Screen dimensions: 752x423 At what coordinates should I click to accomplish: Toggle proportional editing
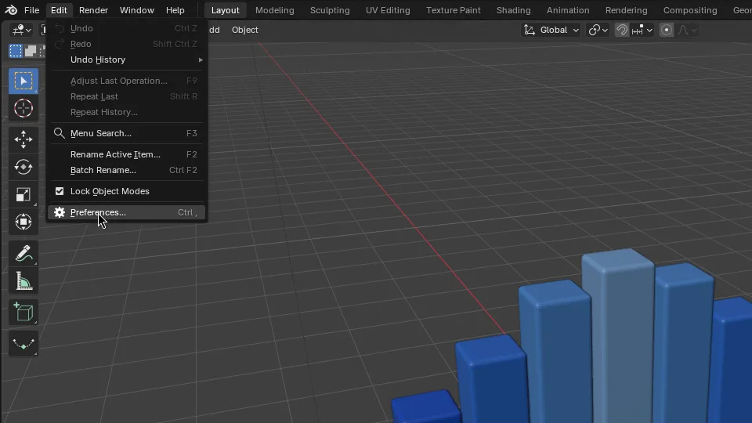tap(666, 30)
